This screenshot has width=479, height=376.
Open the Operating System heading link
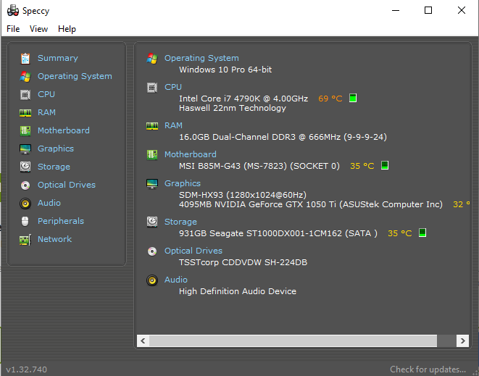201,58
